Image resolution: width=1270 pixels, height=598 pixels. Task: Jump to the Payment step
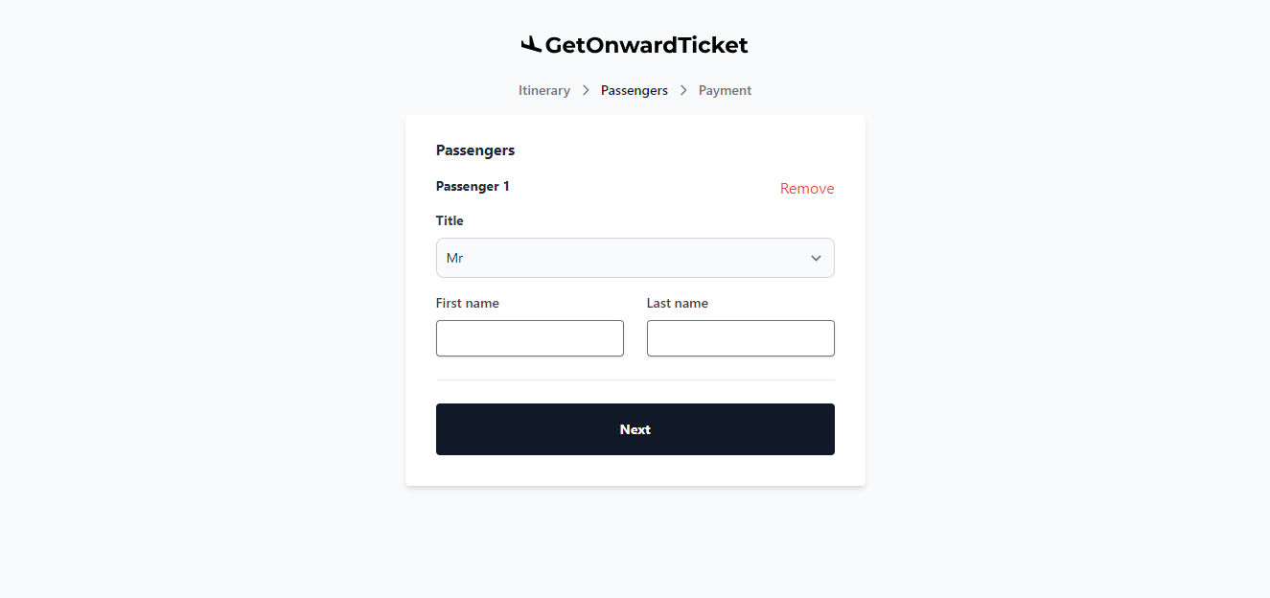pyautogui.click(x=725, y=90)
